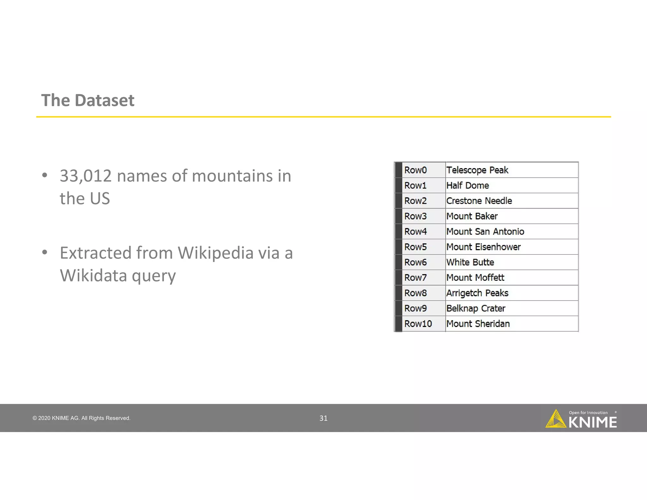Screen dimensions: 647x500
Task: Click the Mount Sheridan cell
Action: coord(512,324)
